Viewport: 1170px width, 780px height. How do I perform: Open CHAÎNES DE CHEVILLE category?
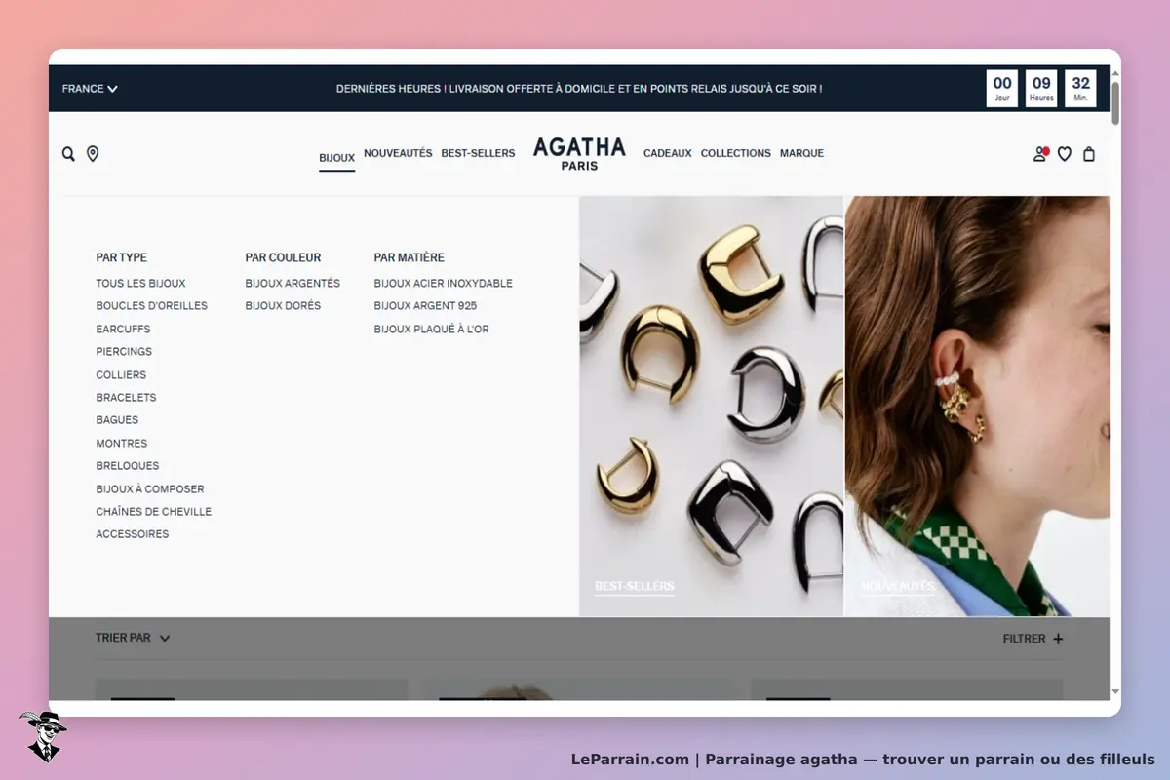(x=153, y=512)
